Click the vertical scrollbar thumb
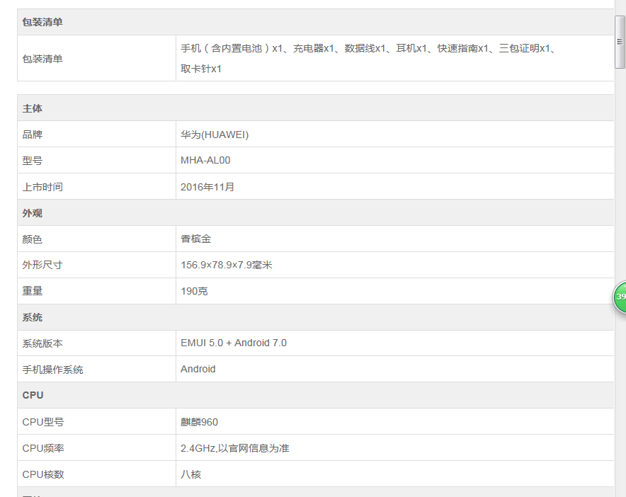This screenshot has height=497, width=626. [620, 42]
